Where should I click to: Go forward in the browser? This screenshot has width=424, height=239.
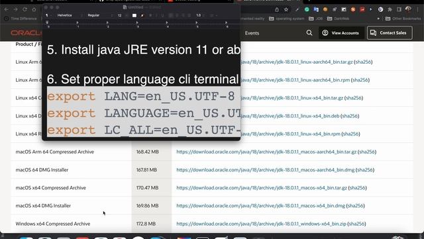pyautogui.click(x=16, y=9)
